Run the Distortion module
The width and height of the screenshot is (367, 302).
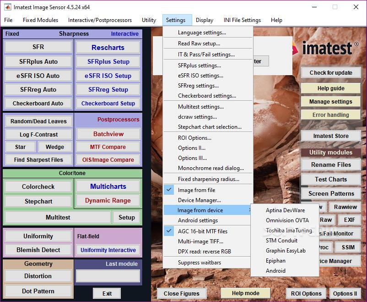38,276
